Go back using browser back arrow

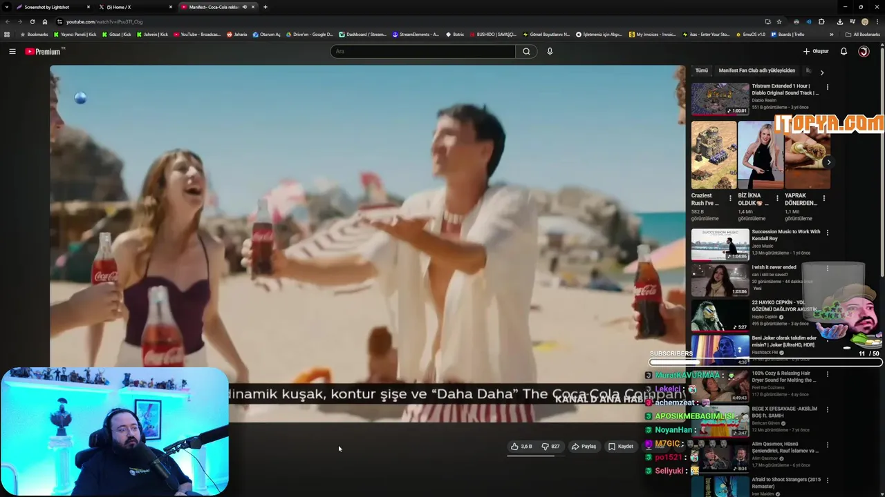pyautogui.click(x=8, y=21)
